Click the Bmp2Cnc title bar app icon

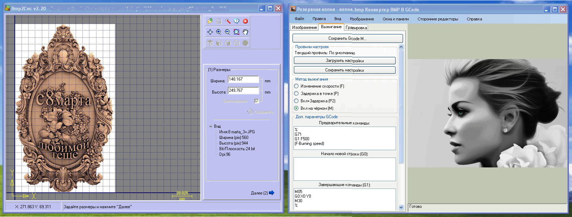pyautogui.click(x=7, y=8)
